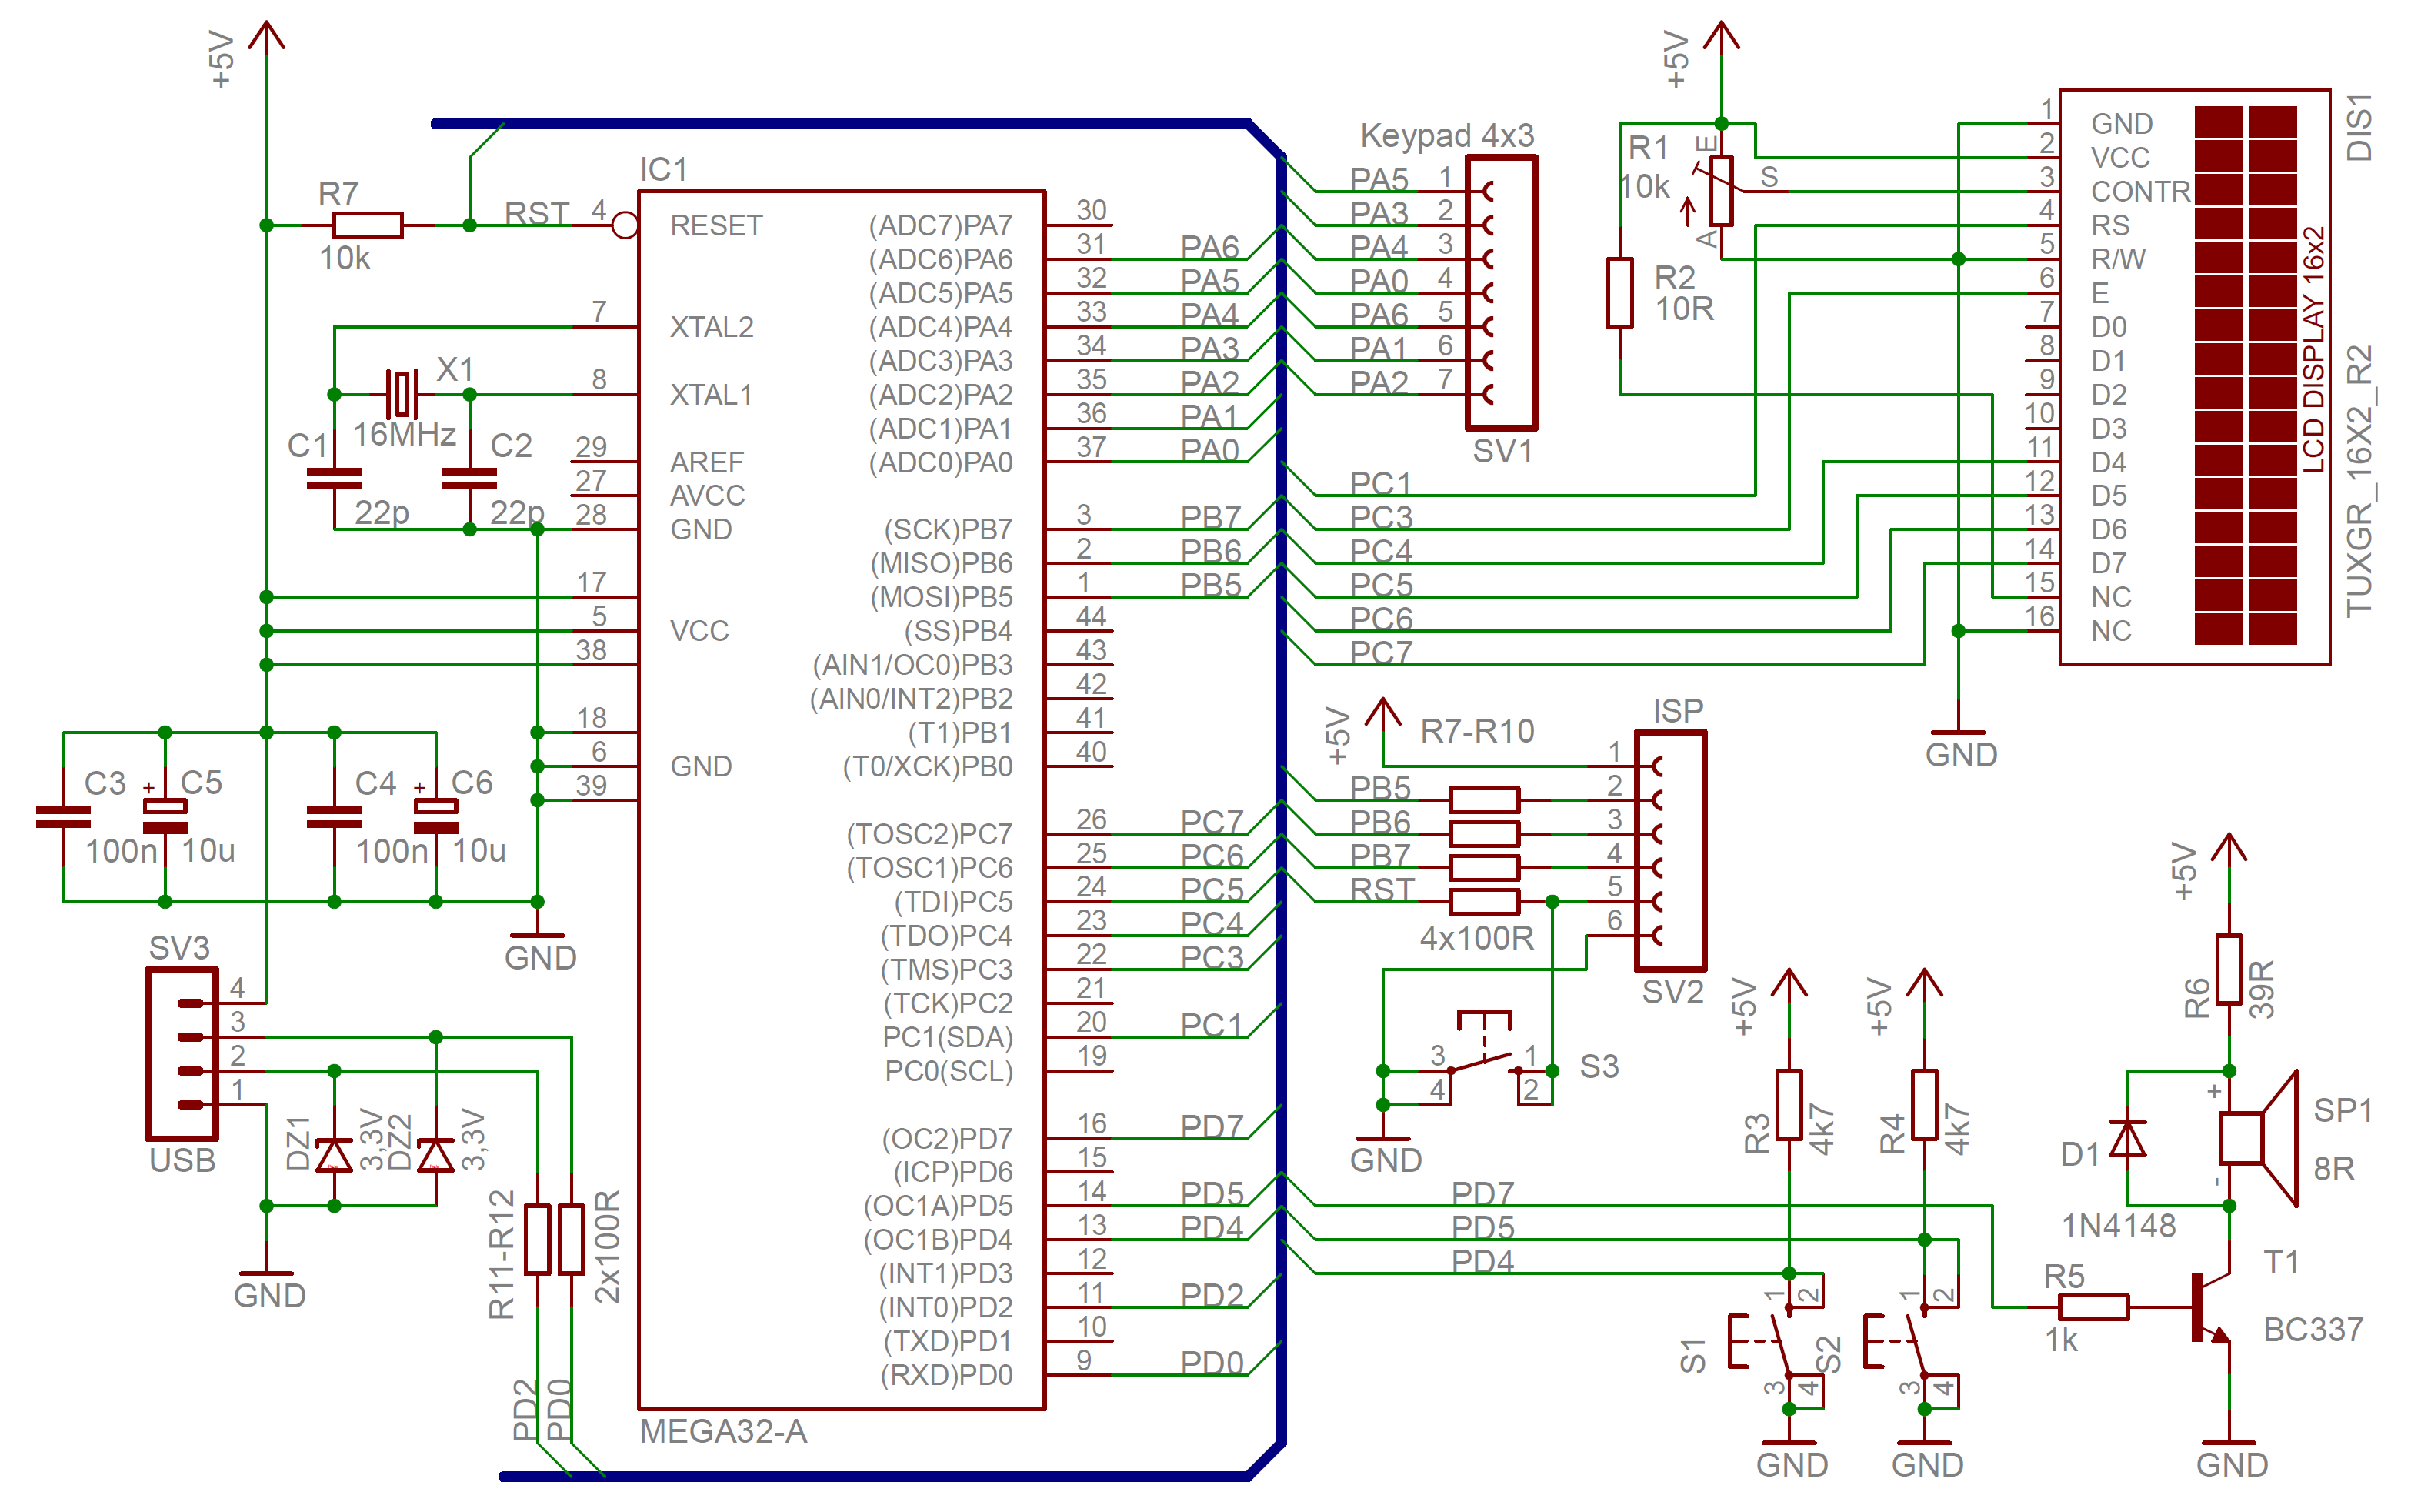Click the '(SCK)PB7' pin label
The width and height of the screenshot is (2421, 1512).
point(949,529)
